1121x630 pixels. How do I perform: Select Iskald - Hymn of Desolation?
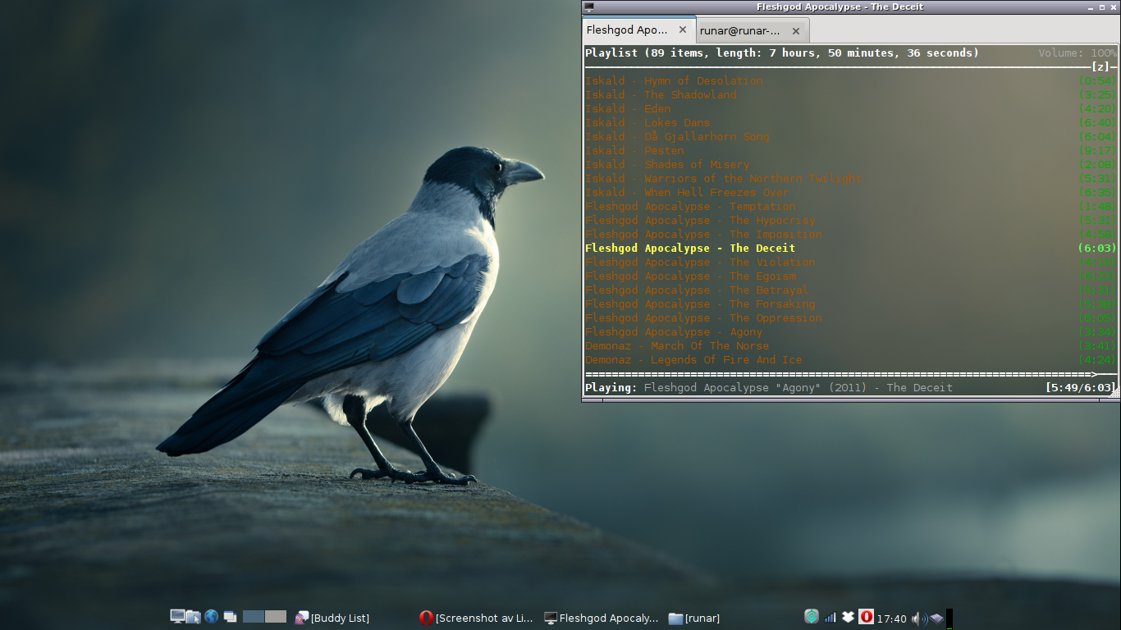[674, 80]
